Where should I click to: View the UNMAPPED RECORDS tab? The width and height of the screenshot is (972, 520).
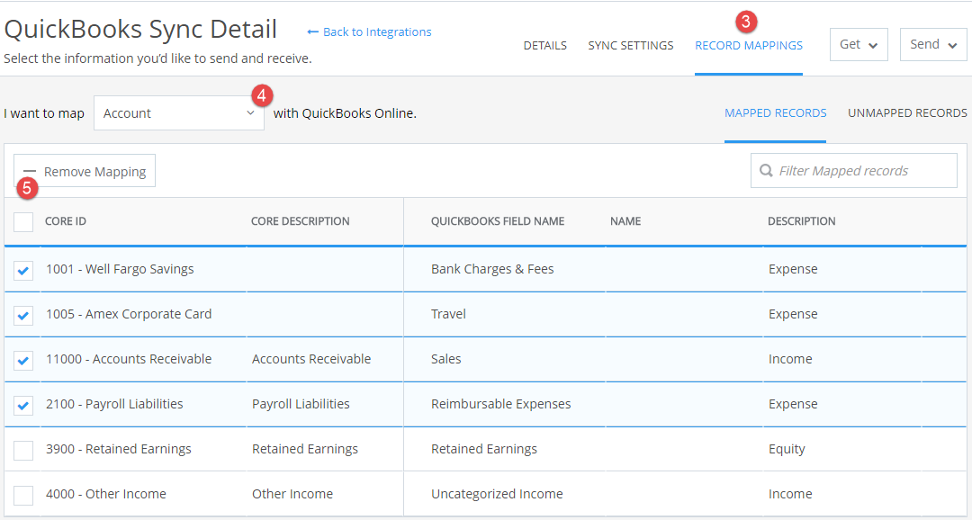coord(907,112)
